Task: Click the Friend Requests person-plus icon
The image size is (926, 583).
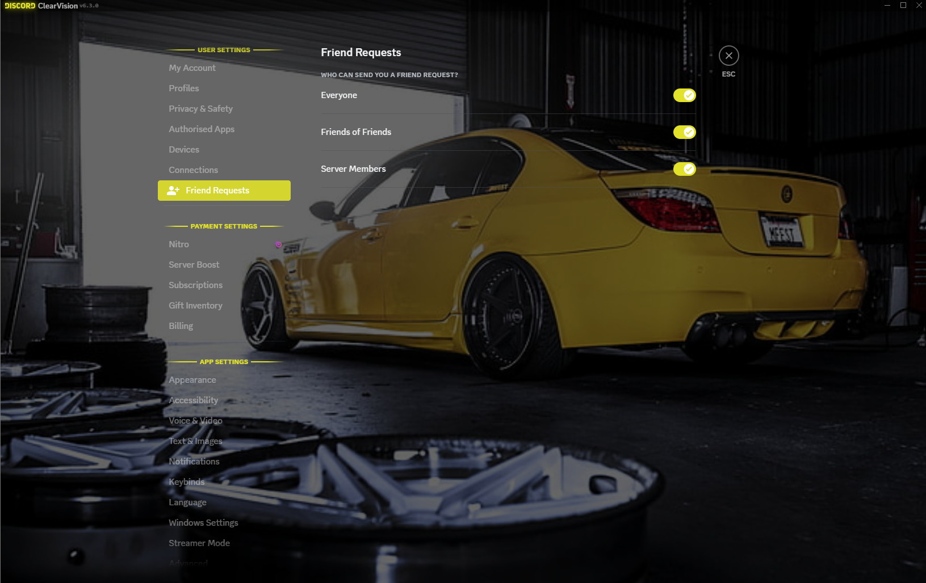Action: pyautogui.click(x=173, y=191)
